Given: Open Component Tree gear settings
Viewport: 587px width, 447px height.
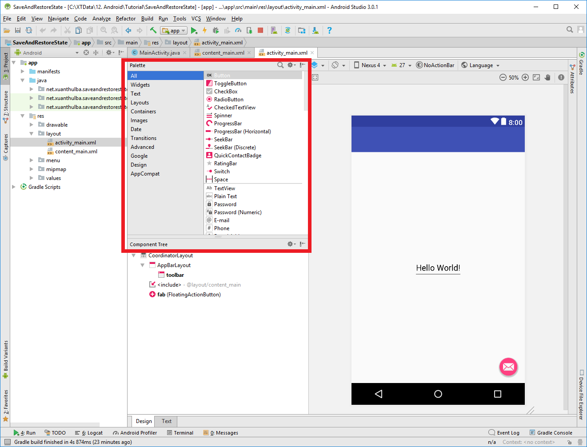Looking at the screenshot, I should click(x=291, y=244).
